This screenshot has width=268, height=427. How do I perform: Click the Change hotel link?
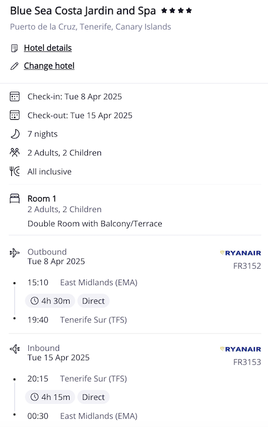49,66
